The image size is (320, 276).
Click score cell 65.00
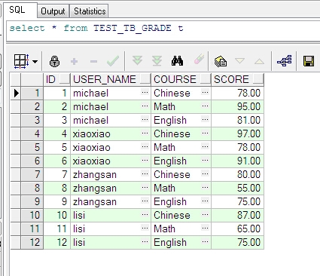[x=237, y=229]
